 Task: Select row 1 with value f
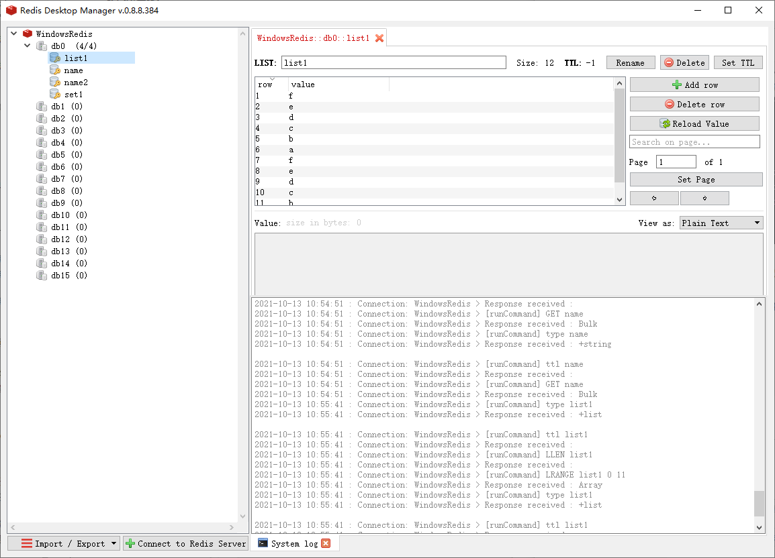click(x=434, y=96)
